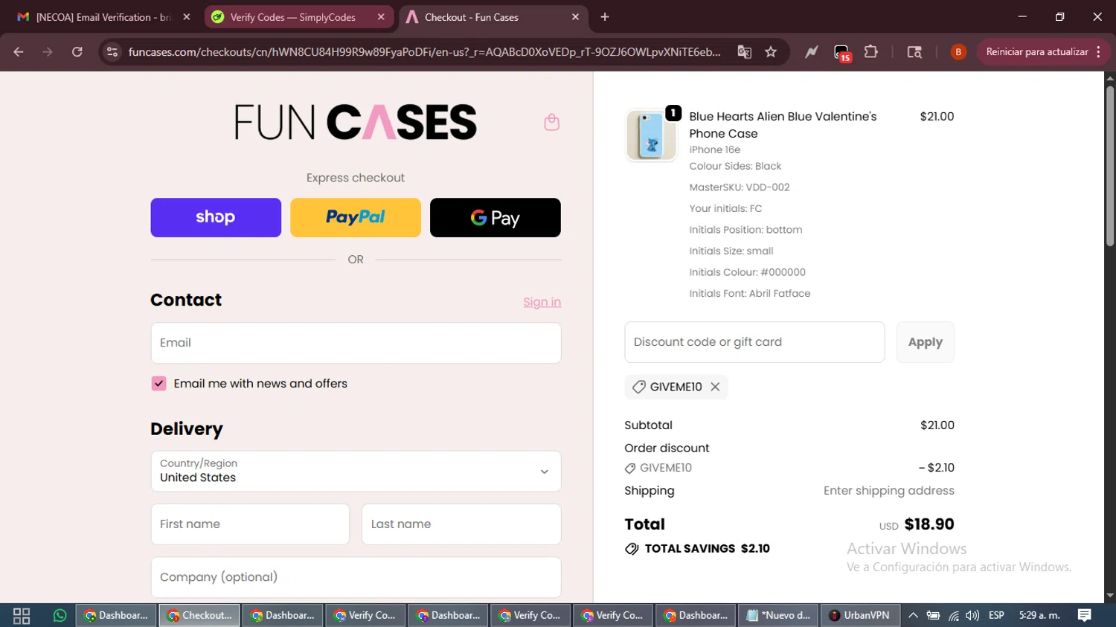Click the Blue Hearts Alien product title

click(x=783, y=125)
